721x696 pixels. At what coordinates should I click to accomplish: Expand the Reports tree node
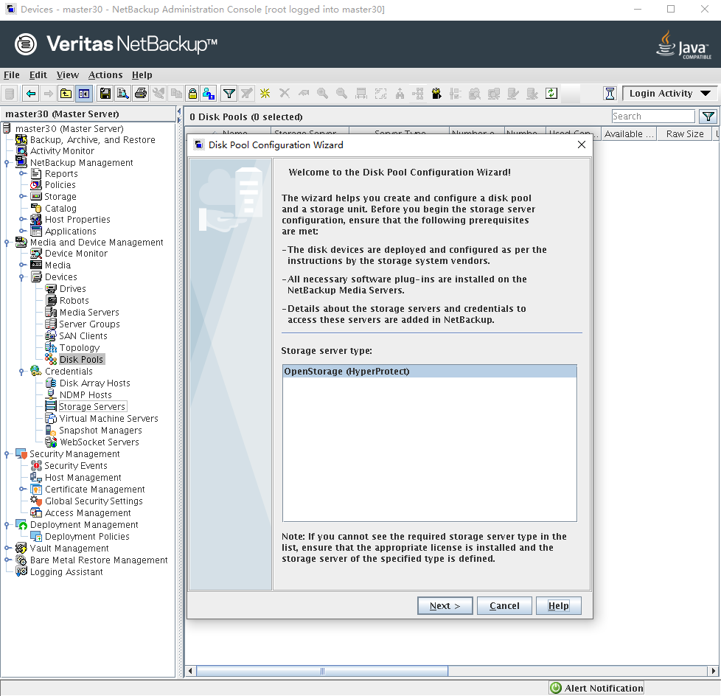point(23,173)
